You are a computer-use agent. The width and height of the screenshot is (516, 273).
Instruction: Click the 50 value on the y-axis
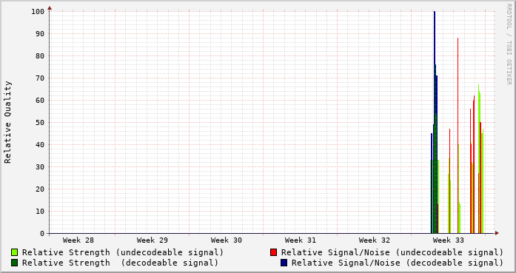[x=40, y=122]
